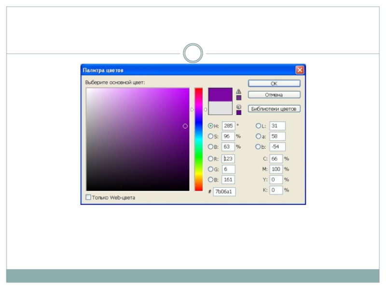Click the web-safe color swatch below the cube

point(238,113)
